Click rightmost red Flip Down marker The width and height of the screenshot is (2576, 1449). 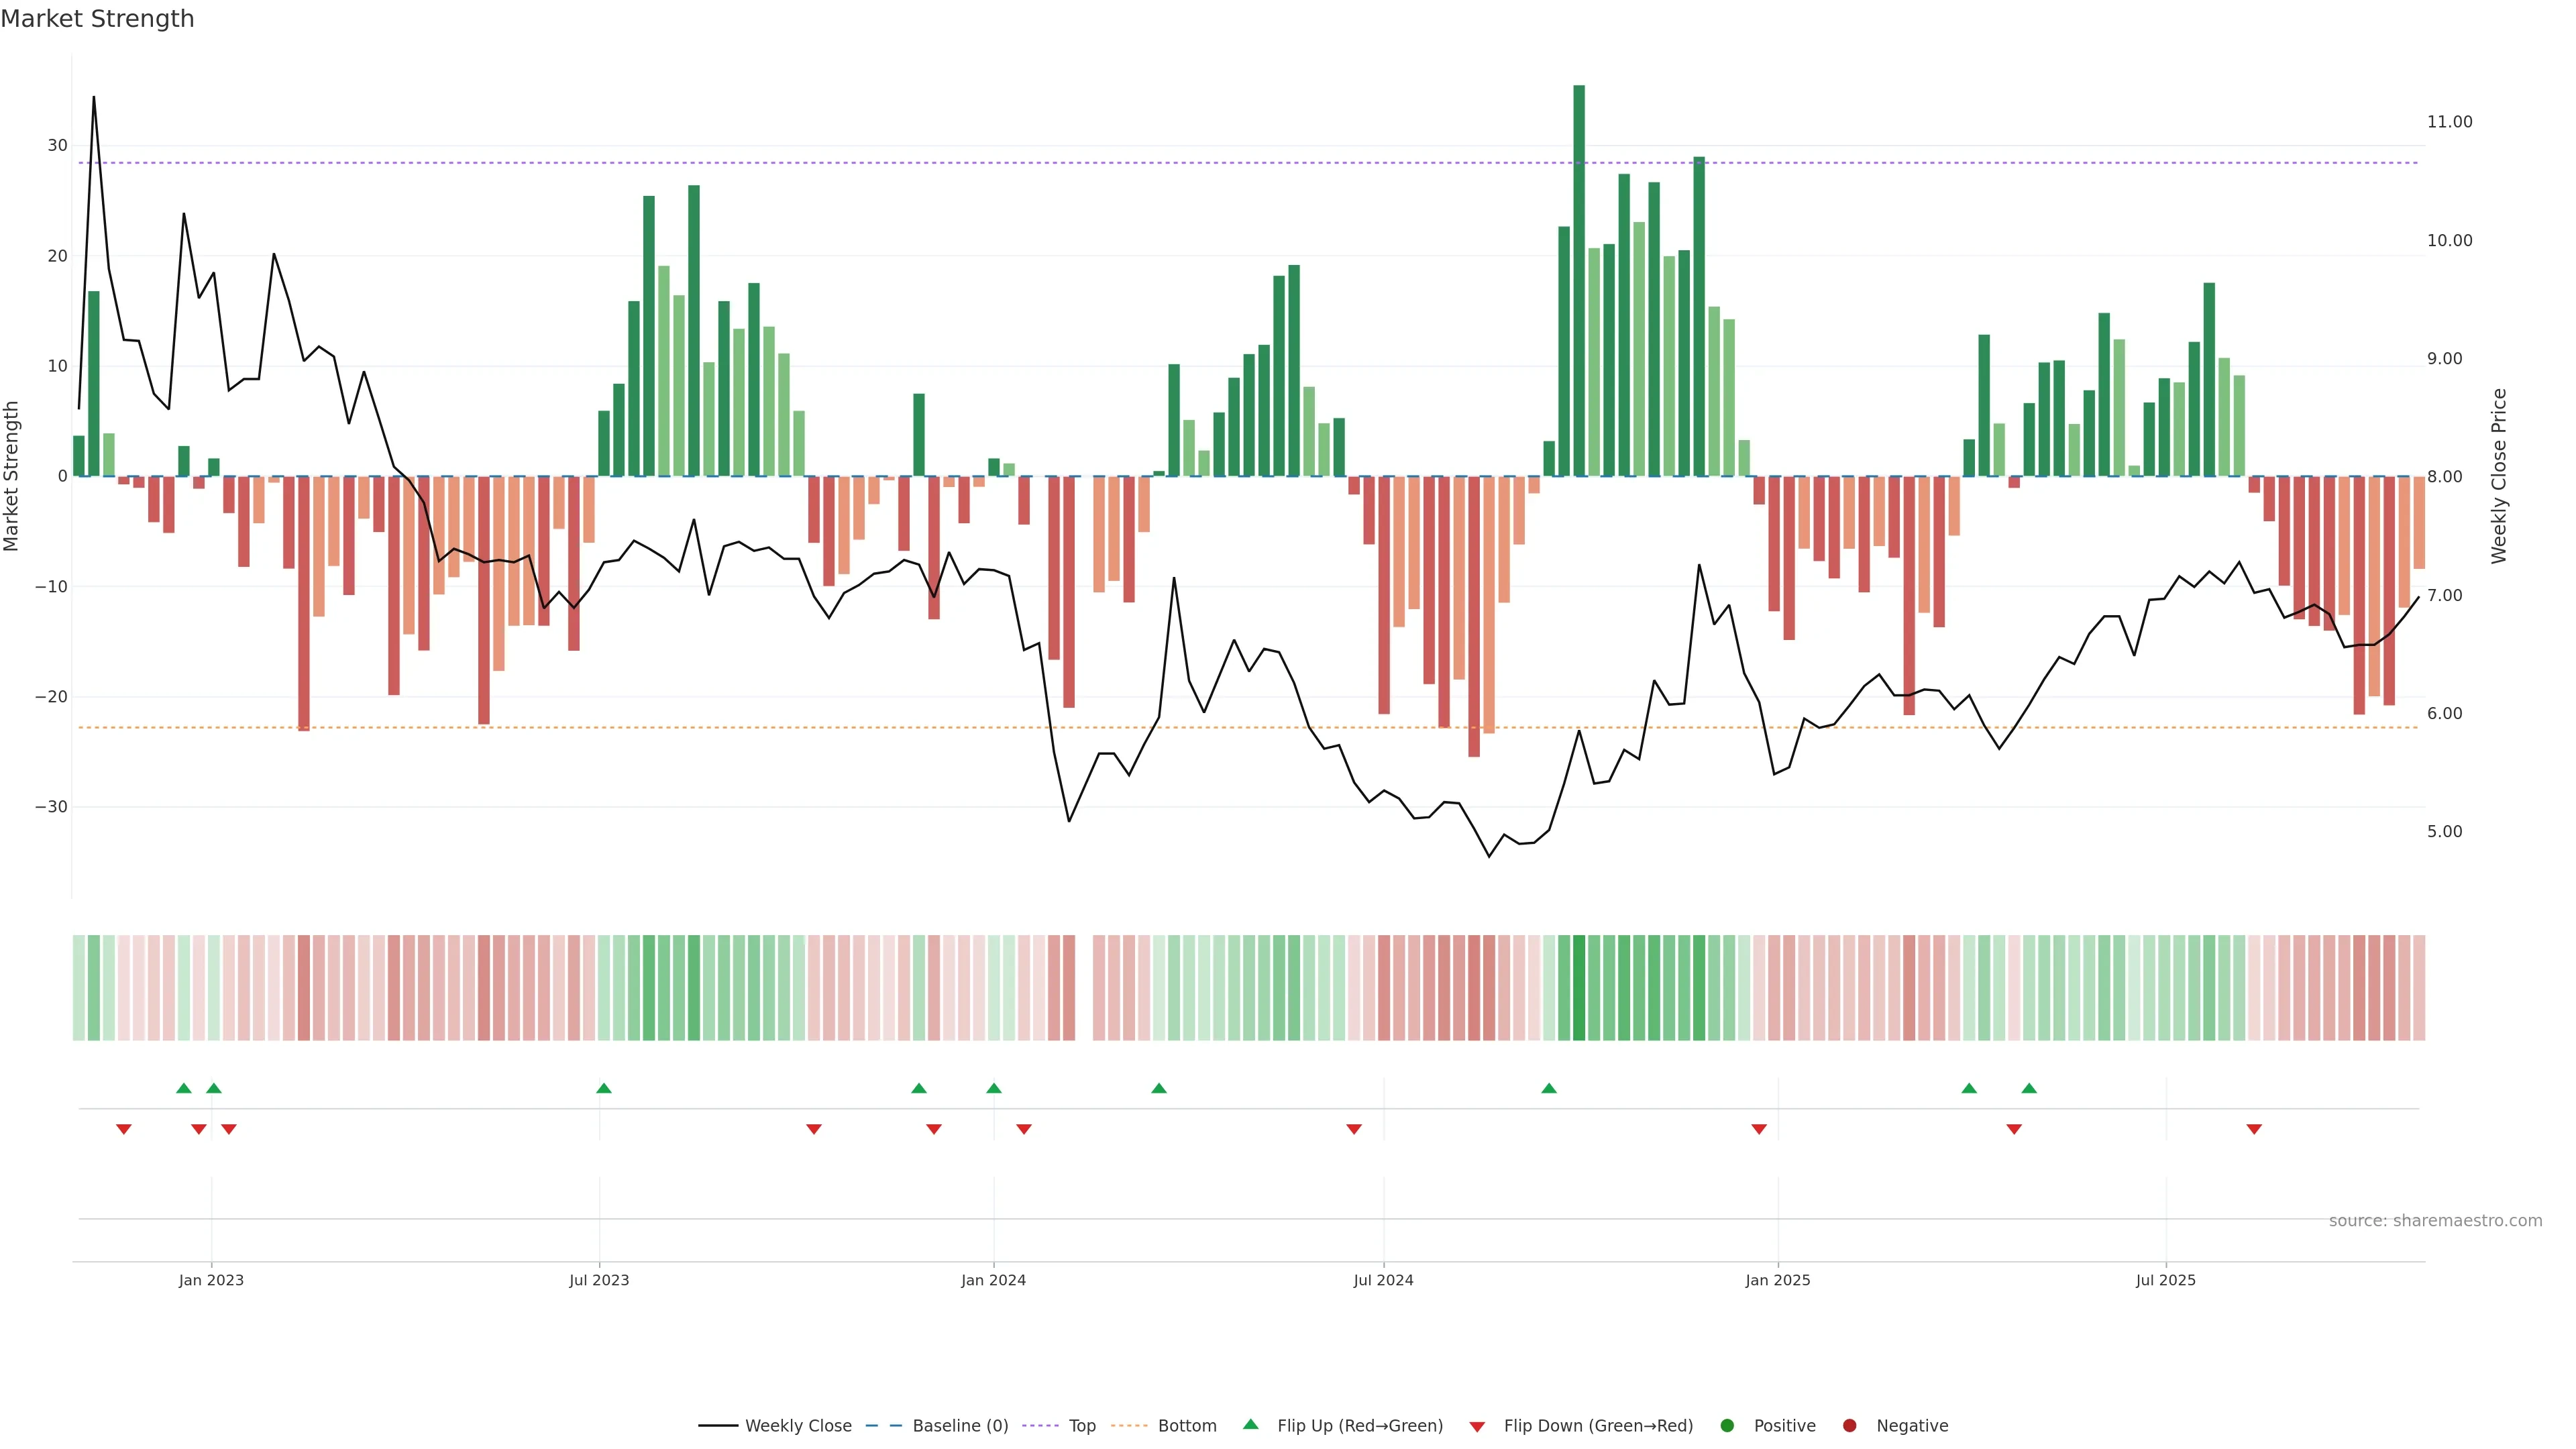2254,1129
